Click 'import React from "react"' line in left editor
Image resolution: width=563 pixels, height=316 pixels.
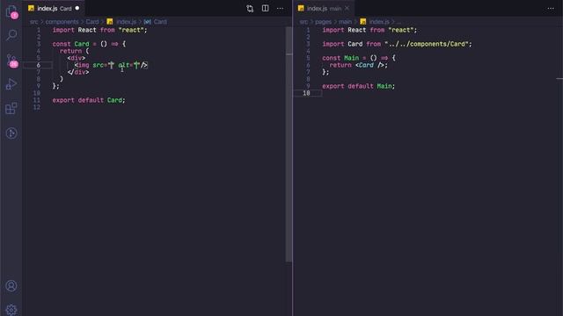coord(100,30)
